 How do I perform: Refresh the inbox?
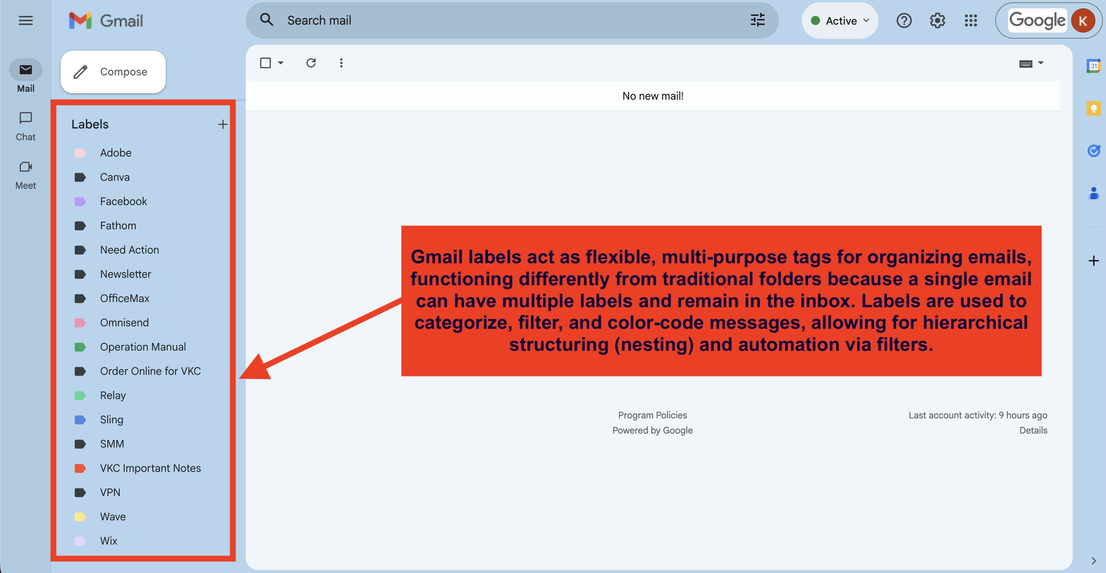[x=311, y=63]
